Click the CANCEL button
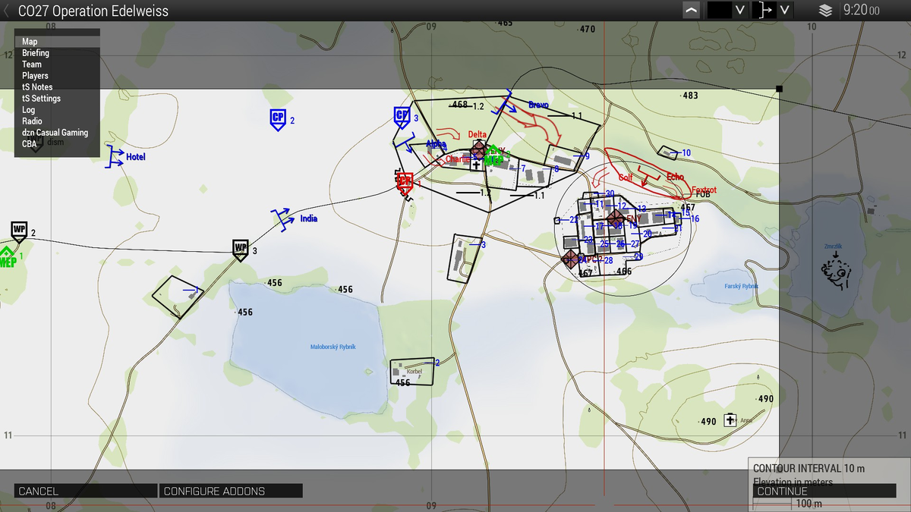This screenshot has height=512, width=911. (x=86, y=491)
